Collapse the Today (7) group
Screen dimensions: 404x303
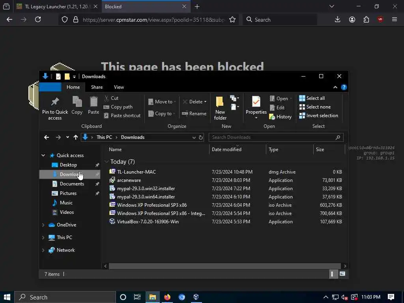107,162
